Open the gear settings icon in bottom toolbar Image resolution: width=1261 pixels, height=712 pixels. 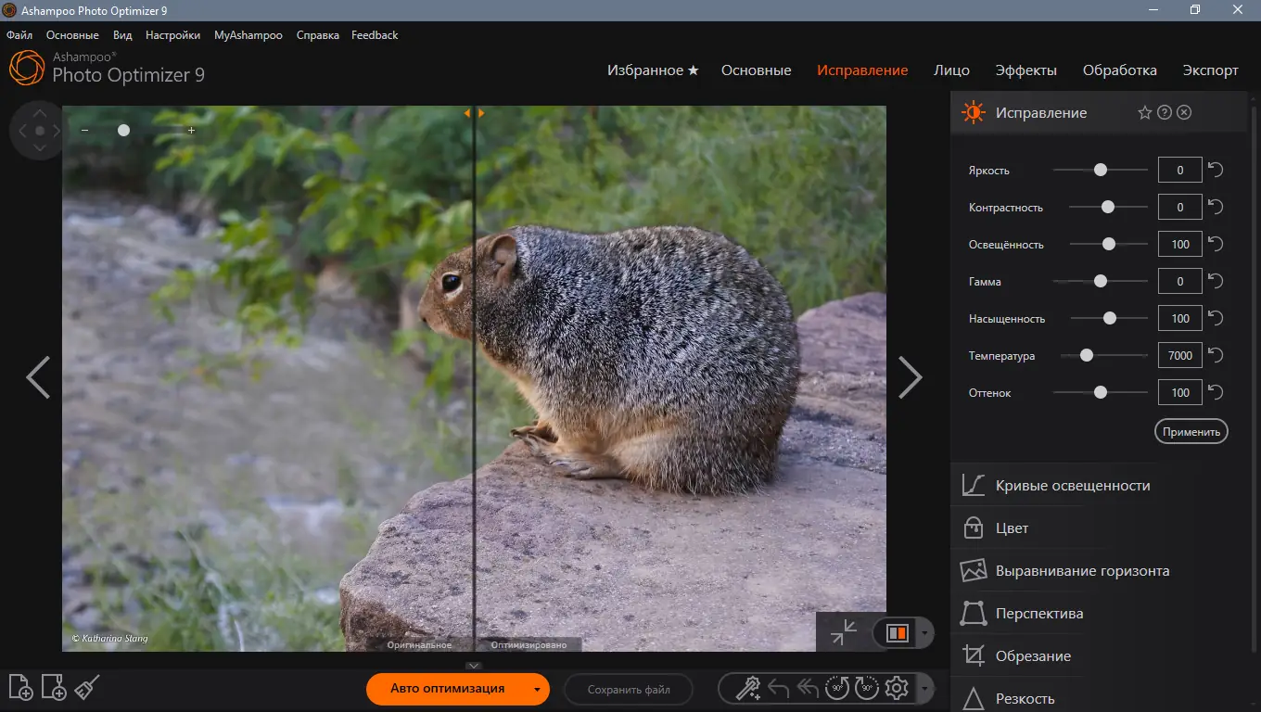point(897,688)
